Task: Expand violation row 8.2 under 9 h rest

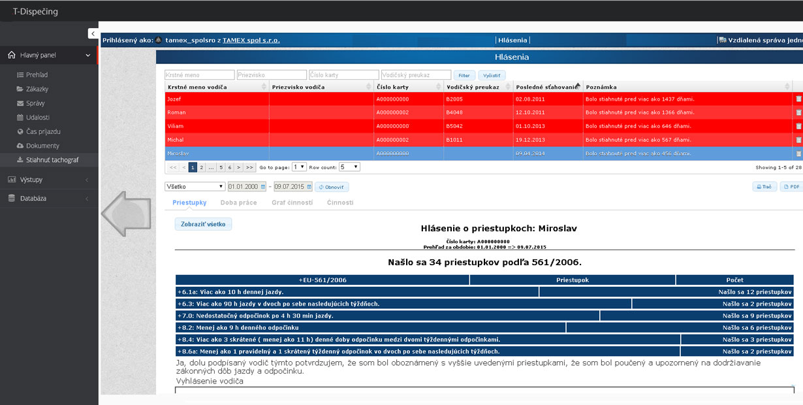Action: [485, 327]
